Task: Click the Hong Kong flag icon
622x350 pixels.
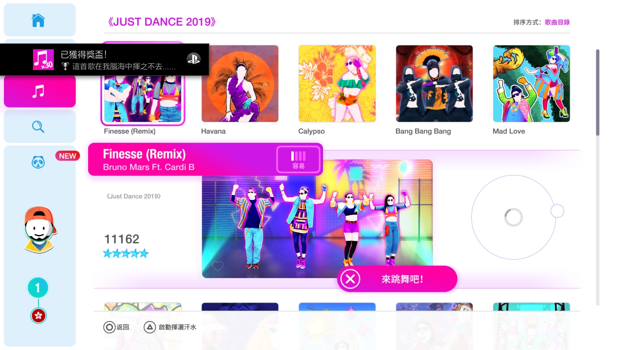Action: point(39,316)
